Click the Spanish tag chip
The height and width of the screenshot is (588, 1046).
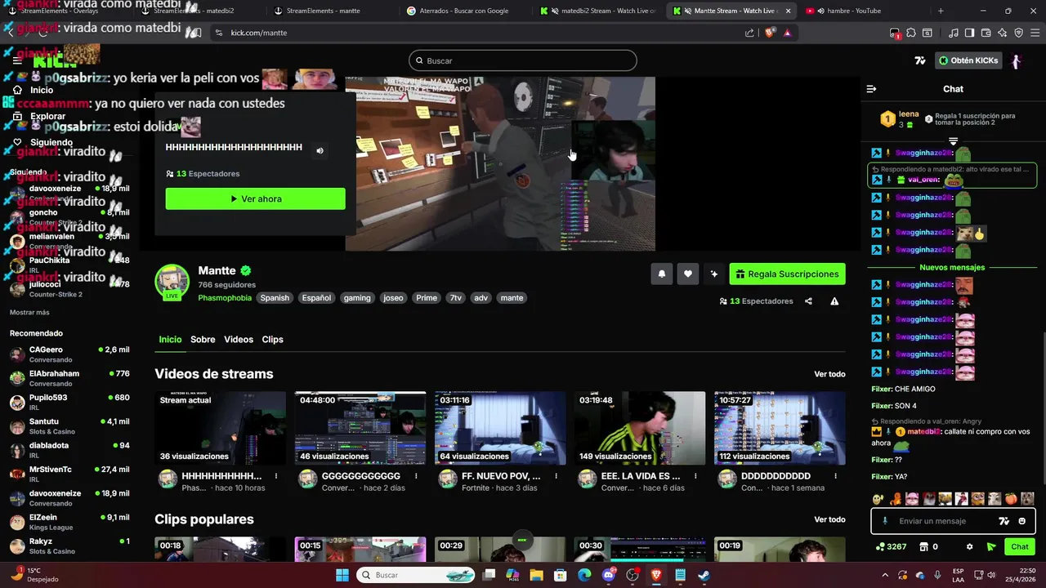click(275, 298)
